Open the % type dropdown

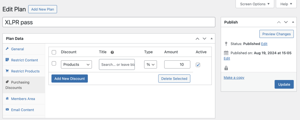point(151,65)
